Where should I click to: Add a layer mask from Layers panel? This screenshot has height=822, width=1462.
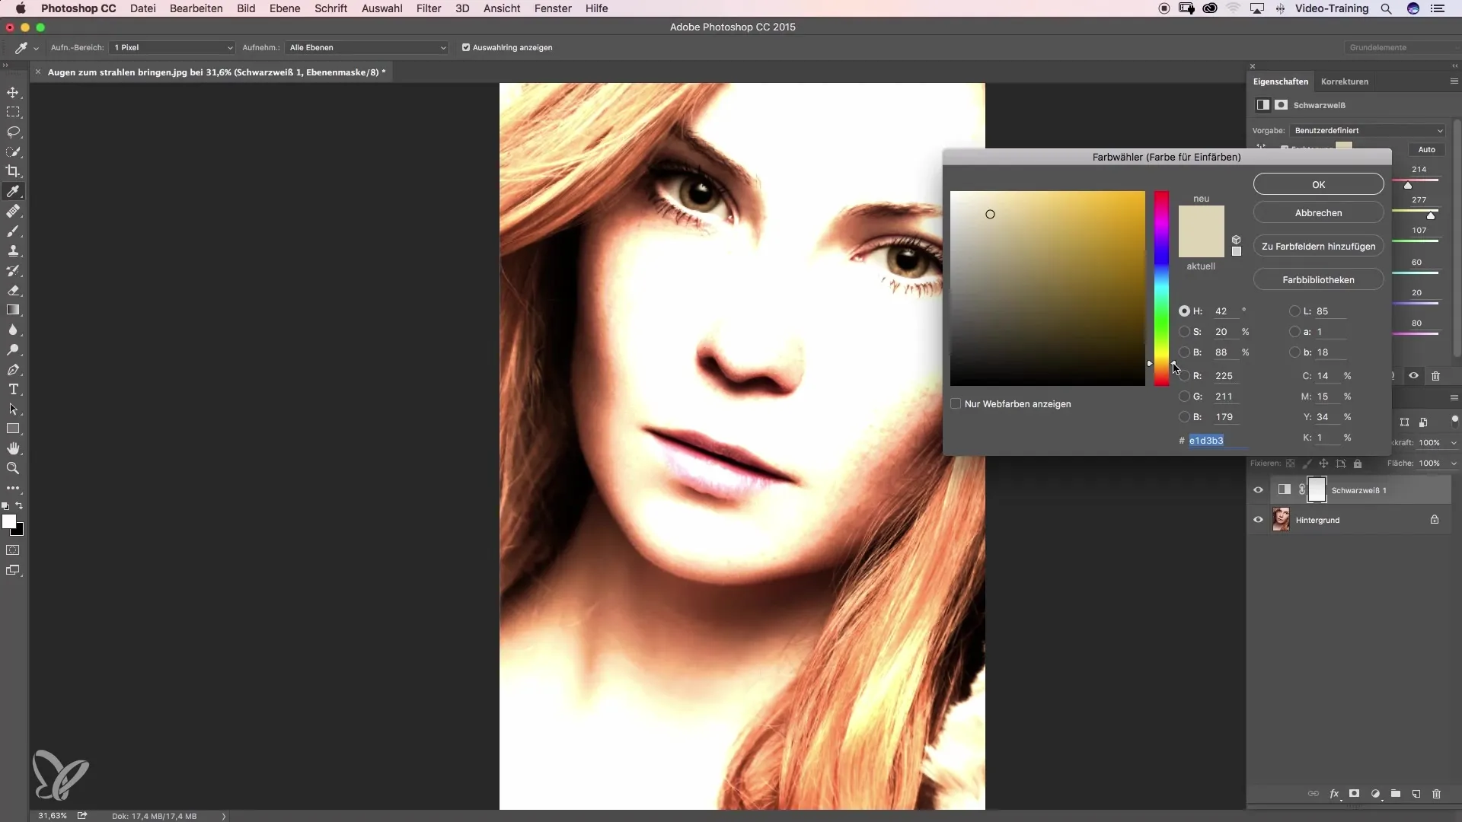tap(1355, 794)
